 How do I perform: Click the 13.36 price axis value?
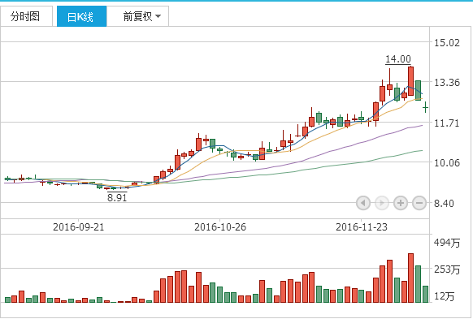click(447, 82)
